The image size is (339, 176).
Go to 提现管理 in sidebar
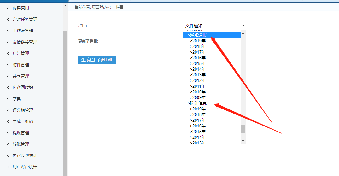pos(21,133)
